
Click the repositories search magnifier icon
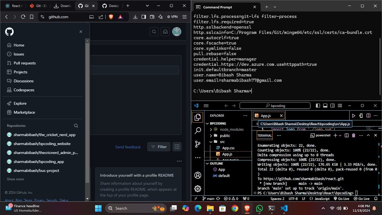tap(76, 126)
